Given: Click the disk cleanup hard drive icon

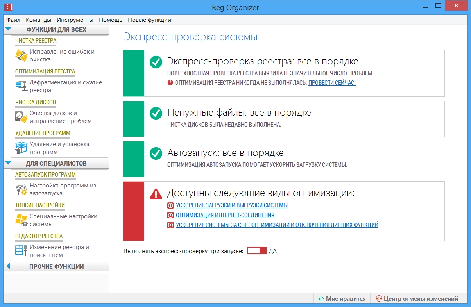Looking at the screenshot, I should click(x=21, y=117).
